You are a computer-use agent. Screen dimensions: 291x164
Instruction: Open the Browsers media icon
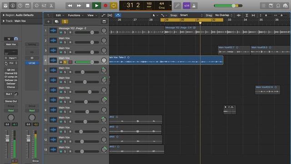[285, 5]
